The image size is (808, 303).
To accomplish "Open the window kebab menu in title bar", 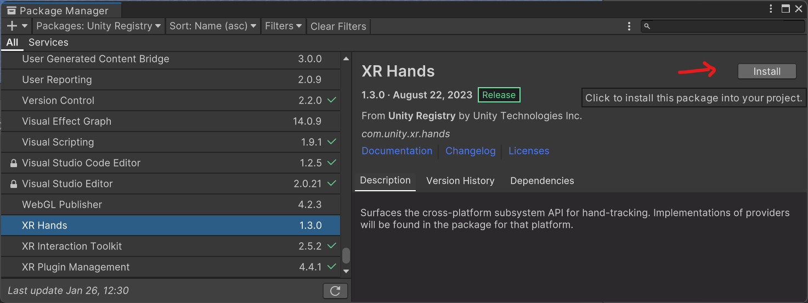I will pyautogui.click(x=771, y=9).
